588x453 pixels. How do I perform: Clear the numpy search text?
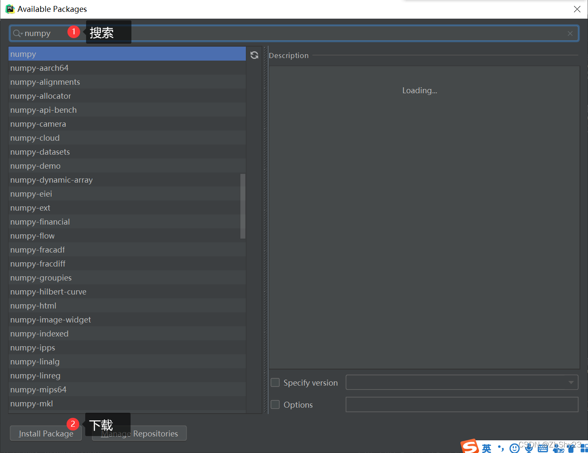[x=570, y=33]
